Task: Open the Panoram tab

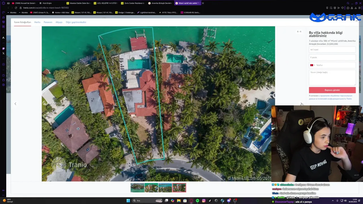Action: [x=48, y=22]
